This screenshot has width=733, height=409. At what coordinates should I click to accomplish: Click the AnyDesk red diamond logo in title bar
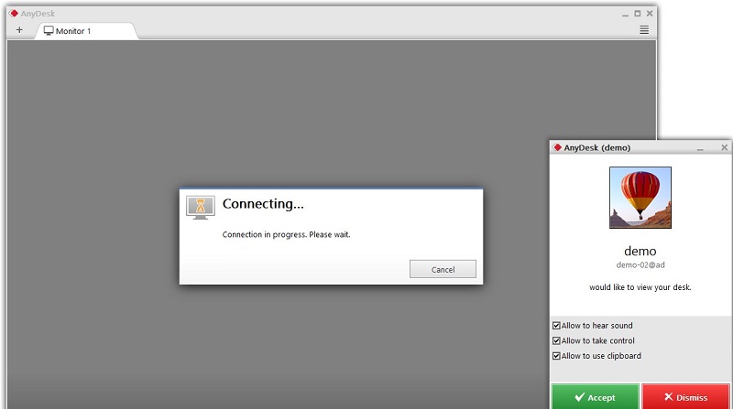pos(14,14)
